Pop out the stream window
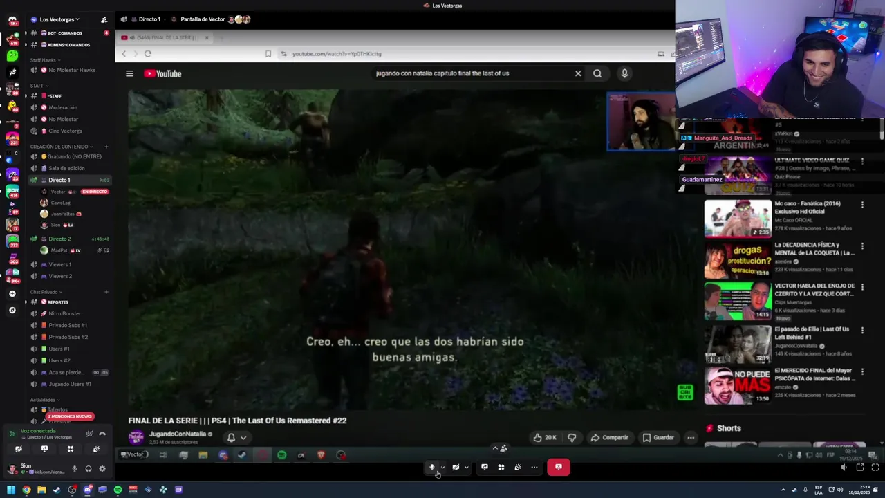Viewport: 885px width, 498px height. tap(860, 468)
